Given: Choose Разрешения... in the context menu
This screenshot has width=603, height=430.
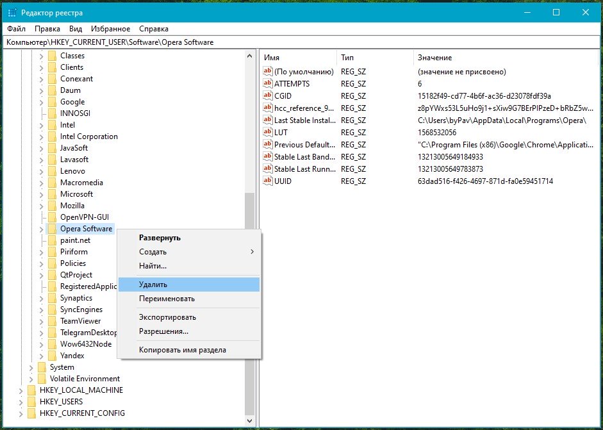Looking at the screenshot, I should (x=189, y=331).
